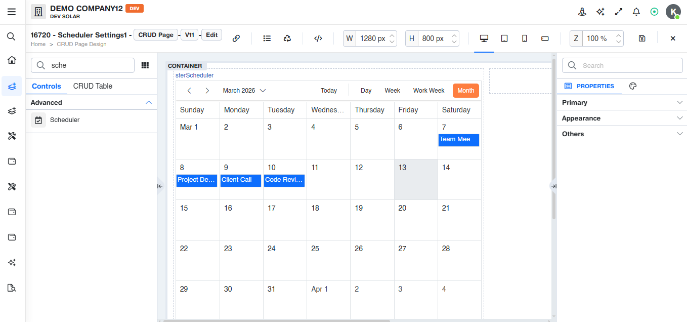Collapse the right properties panel handle
Screen dimensions: 687x322
[553, 186]
